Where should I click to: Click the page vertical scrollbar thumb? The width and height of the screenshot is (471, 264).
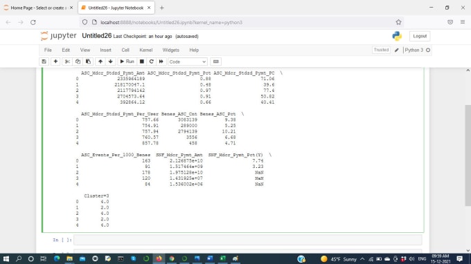pos(468,155)
